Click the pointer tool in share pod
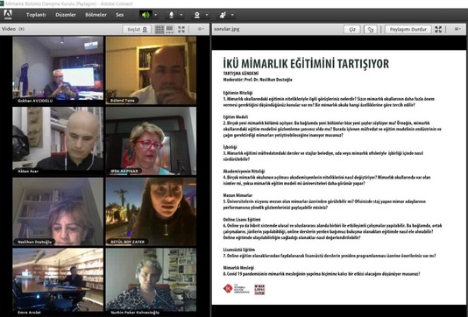This screenshot has height=317, width=468. (x=371, y=29)
